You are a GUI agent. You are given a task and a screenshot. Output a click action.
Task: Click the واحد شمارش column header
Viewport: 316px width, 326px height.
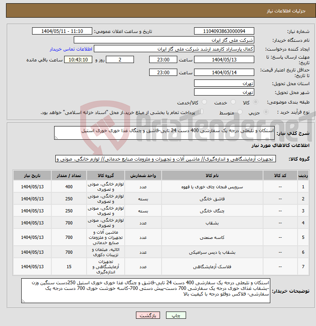[x=143, y=175]
